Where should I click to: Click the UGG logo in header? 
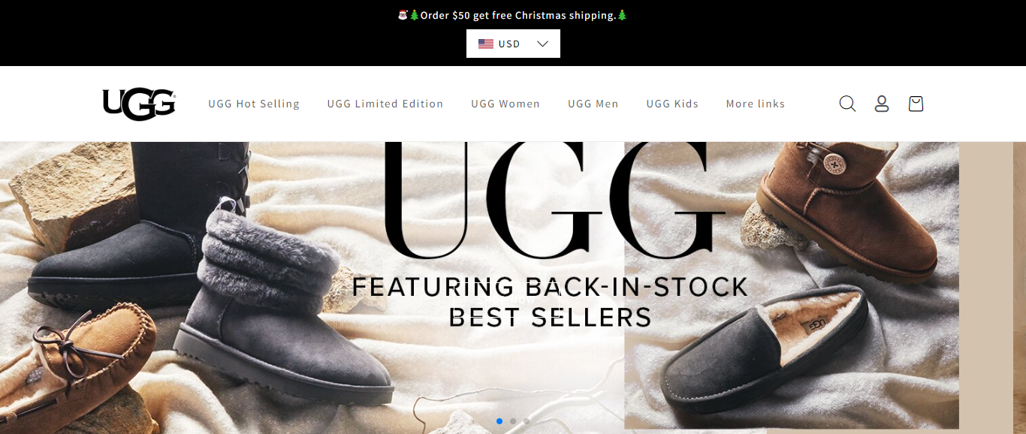(139, 104)
